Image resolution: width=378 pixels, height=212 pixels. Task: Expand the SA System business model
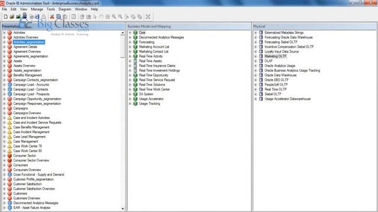point(130,94)
